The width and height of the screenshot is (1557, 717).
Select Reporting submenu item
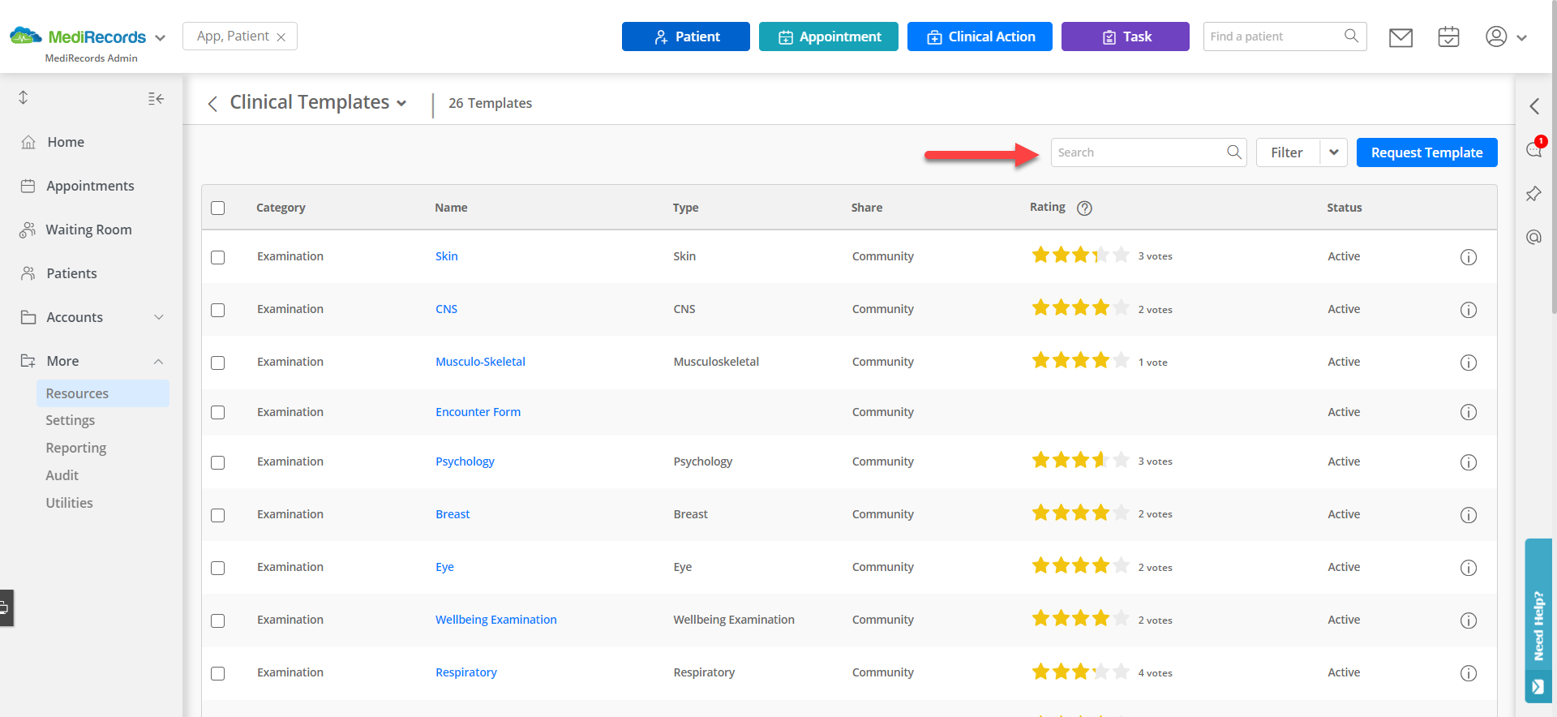point(76,448)
